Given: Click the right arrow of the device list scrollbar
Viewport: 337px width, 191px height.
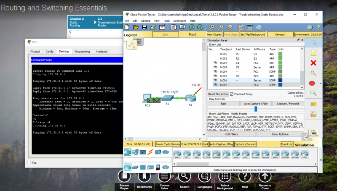Looking at the screenshot, I should (x=315, y=164).
